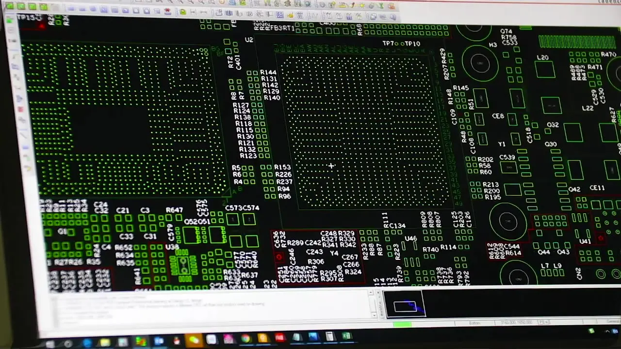Select the L22 inductor label
The image size is (621, 349).
pos(588,108)
